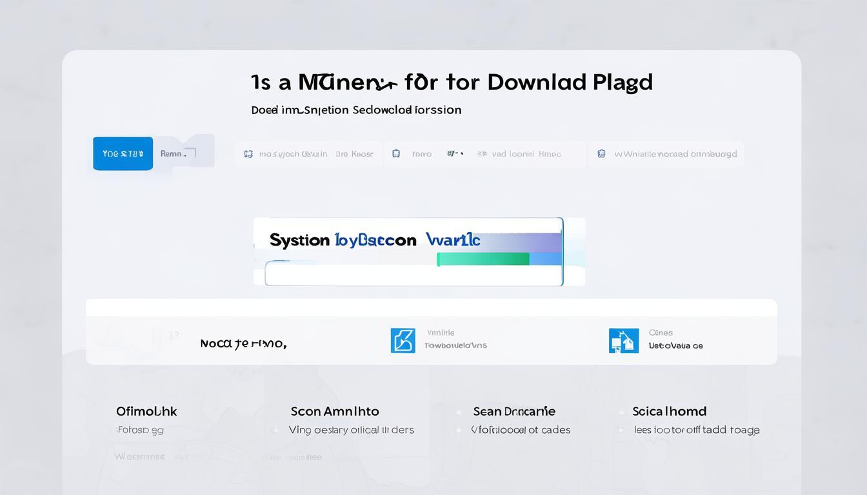Screen dimensions: 867x495
Task: Select the bullet next to "Ving oeslary" text
Action: pyautogui.click(x=275, y=430)
